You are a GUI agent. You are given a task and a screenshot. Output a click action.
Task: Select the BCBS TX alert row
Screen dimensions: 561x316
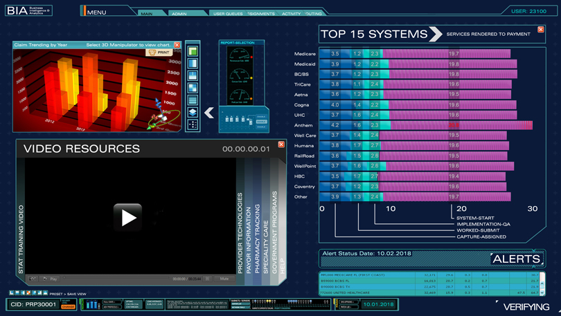pyautogui.click(x=429, y=287)
